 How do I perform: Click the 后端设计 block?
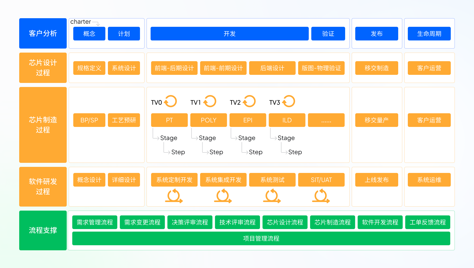coord(272,68)
